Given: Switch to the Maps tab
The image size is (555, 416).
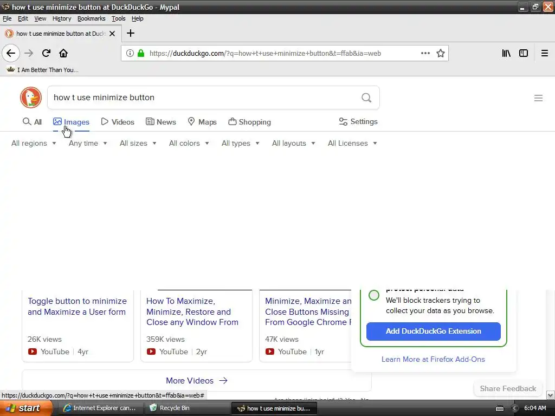Looking at the screenshot, I should pyautogui.click(x=202, y=122).
